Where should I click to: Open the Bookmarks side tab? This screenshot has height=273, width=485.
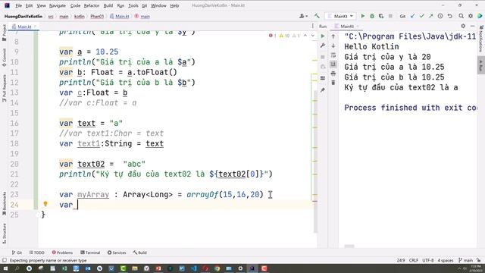4,203
